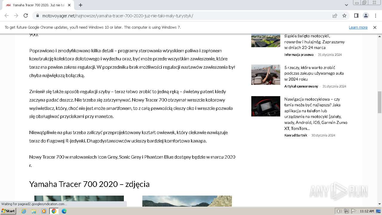Click paragraph starting 'Nowy Tracer 700 w malowaniach'
The width and height of the screenshot is (382, 215).
point(132,161)
